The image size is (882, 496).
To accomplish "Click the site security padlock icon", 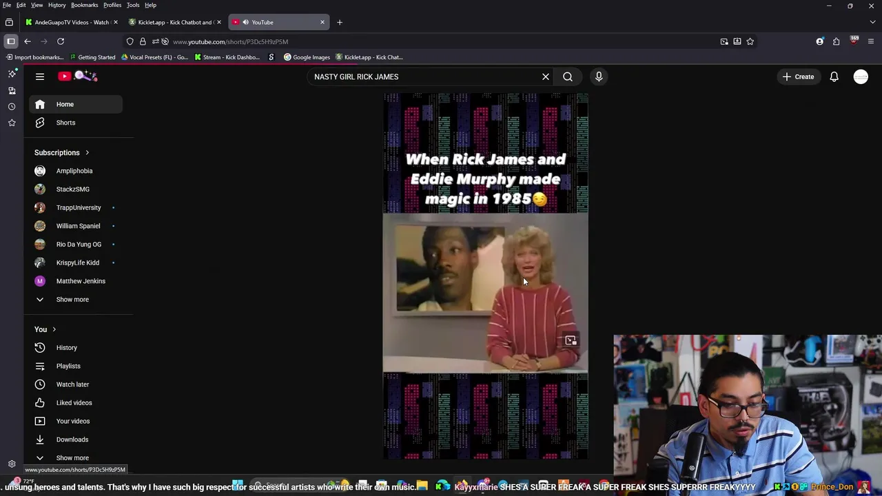I will pos(143,41).
